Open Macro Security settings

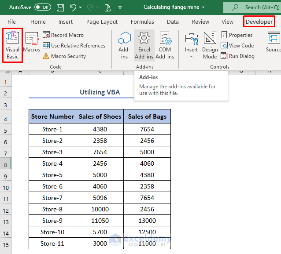64,56
